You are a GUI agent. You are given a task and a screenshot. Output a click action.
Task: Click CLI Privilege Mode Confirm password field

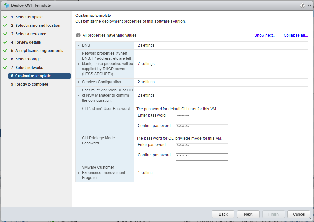[x=202, y=157]
